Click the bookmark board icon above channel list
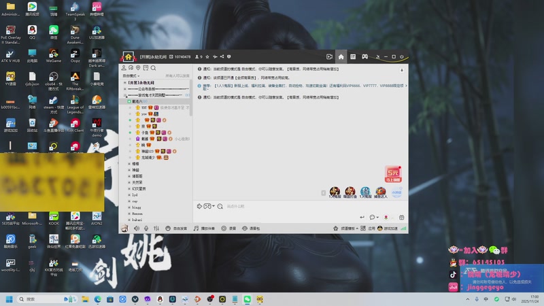The image size is (544, 306). pyautogui.click(x=146, y=67)
